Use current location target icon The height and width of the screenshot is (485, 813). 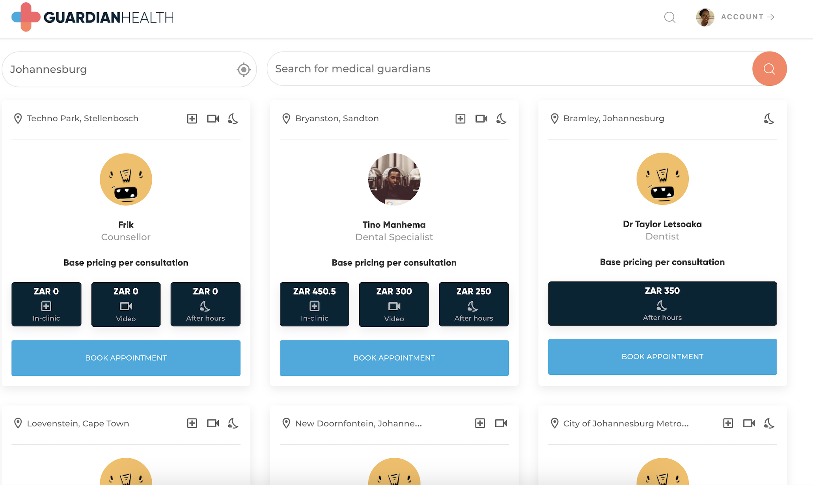244,70
